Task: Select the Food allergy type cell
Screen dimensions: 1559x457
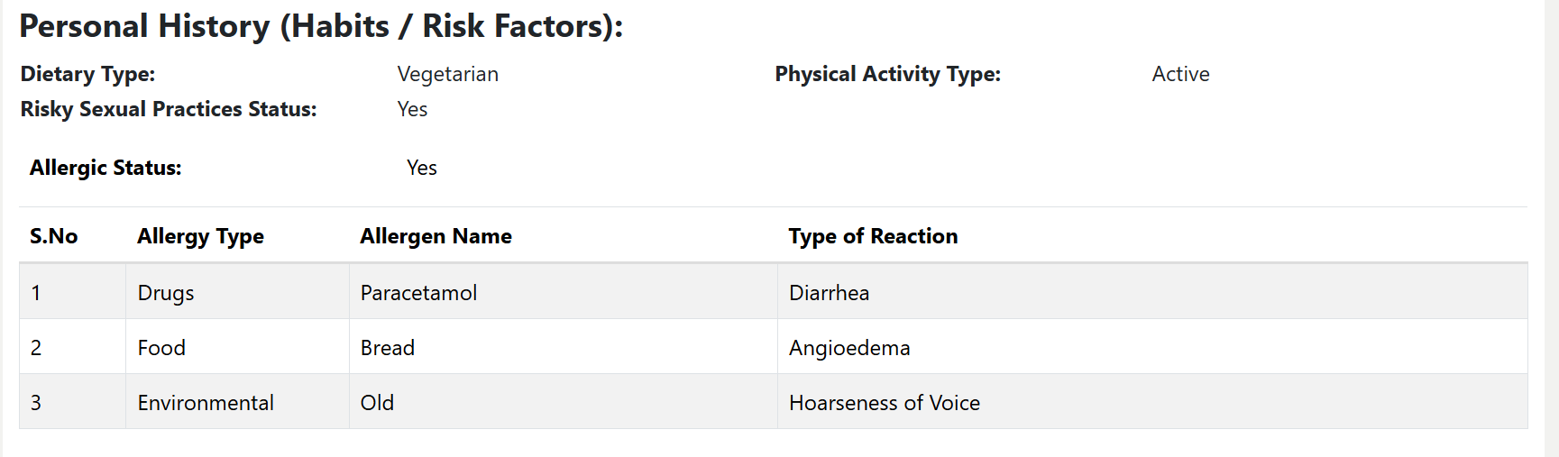Action: pyautogui.click(x=161, y=348)
